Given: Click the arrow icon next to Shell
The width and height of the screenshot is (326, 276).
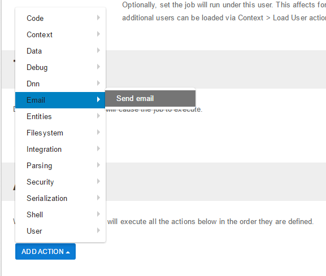Looking at the screenshot, I should pyautogui.click(x=98, y=214).
